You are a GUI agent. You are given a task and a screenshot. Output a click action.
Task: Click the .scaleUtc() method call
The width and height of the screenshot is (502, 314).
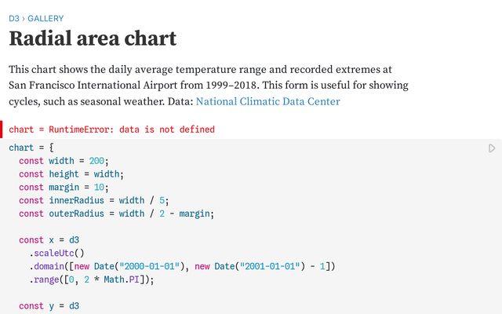(56, 253)
